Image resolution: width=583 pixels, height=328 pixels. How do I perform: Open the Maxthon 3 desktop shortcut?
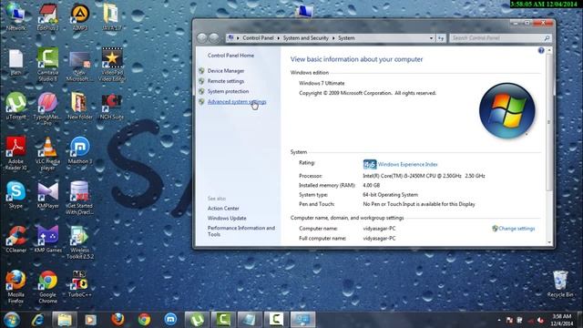79,150
